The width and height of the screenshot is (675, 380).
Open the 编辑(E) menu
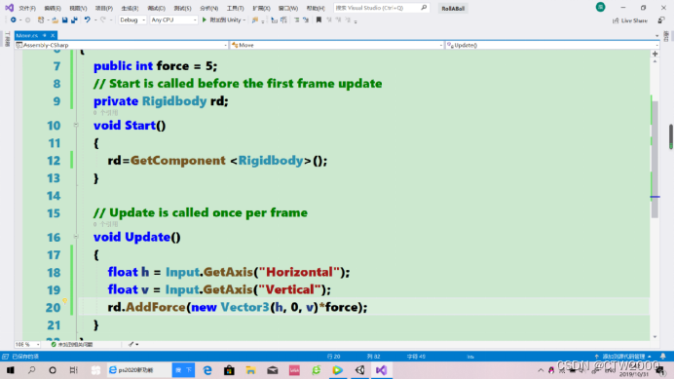click(53, 8)
